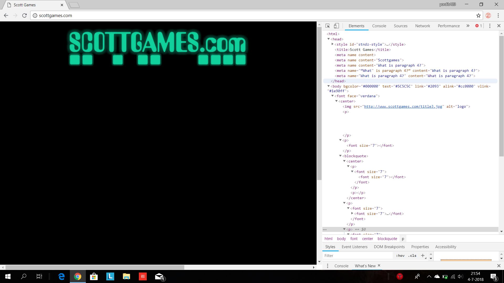The image size is (504, 283).
Task: Bookmark this page with star icon
Action: [x=478, y=15]
